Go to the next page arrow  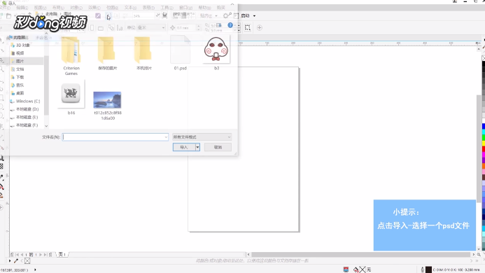pos(41,255)
